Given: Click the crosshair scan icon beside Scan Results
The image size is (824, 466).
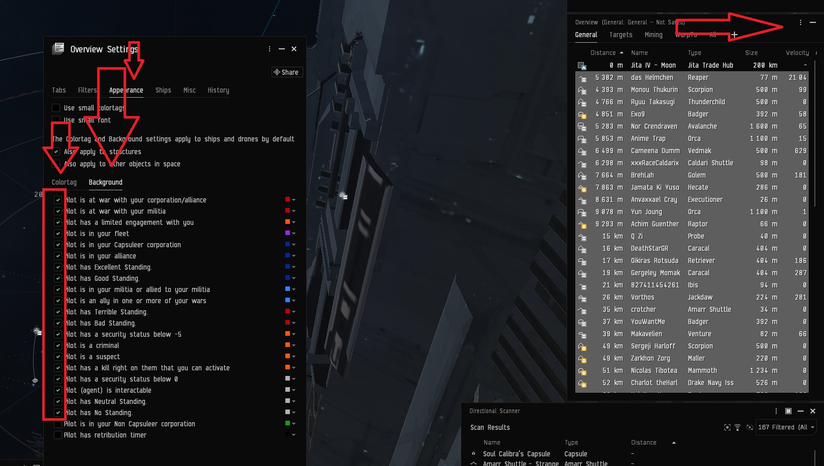Looking at the screenshot, I should pyautogui.click(x=727, y=427).
